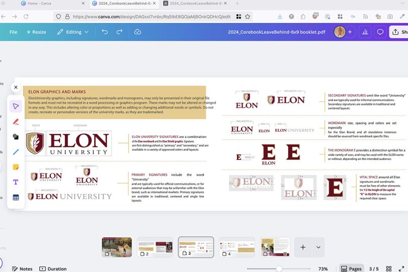Image resolution: width=408 pixels, height=272 pixels.
Task: Open the analytics chart icon
Action: 365,32
